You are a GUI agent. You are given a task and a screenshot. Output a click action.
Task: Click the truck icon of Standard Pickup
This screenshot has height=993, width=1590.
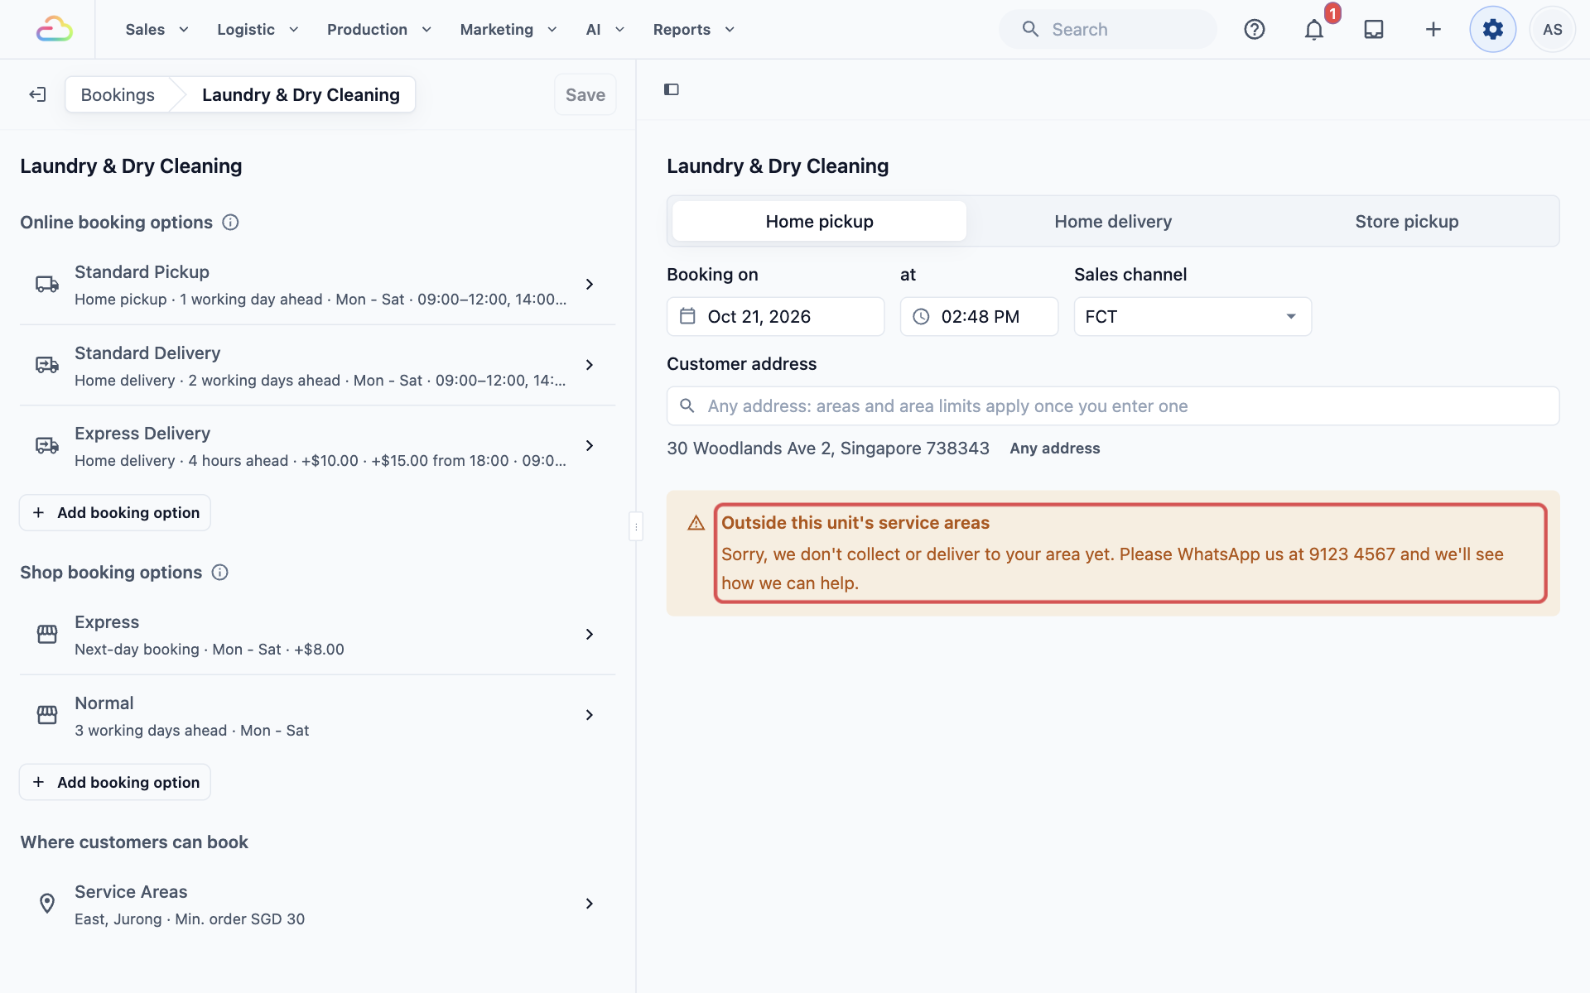point(47,285)
